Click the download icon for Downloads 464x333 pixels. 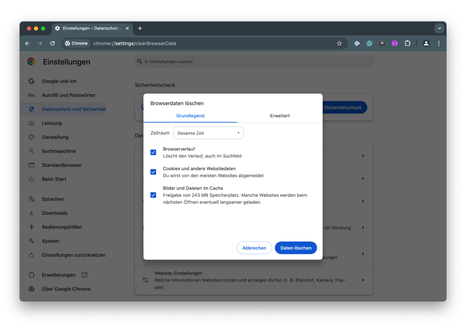coord(32,213)
